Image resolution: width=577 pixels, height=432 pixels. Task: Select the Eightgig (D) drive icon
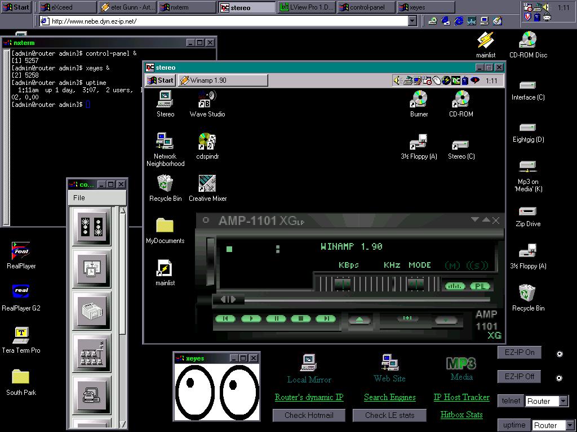528,133
